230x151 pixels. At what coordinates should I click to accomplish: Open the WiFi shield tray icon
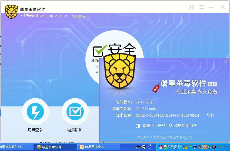pos(180,147)
